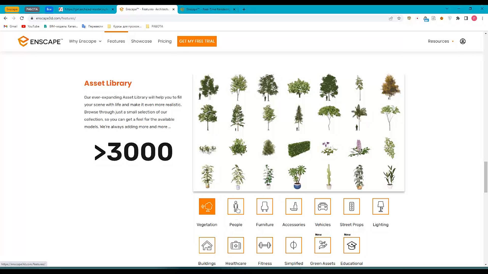Switch to the Enscape Real-Time Rendering tab
The height and width of the screenshot is (274, 488).
coord(208,9)
